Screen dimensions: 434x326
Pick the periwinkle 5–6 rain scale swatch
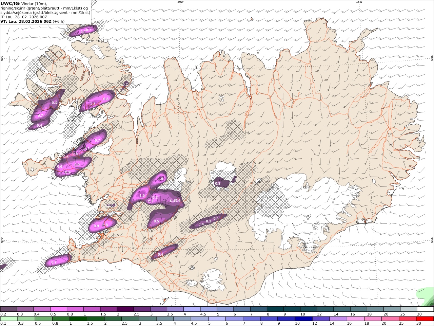[217, 319]
